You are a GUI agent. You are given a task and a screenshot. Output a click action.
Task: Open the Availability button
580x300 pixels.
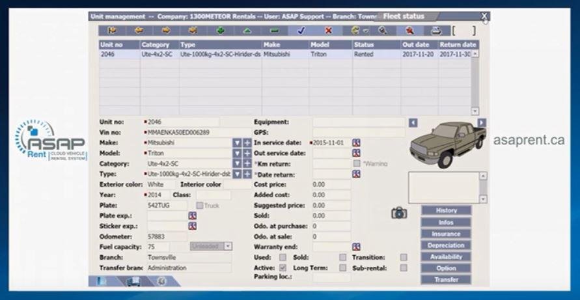click(x=446, y=256)
